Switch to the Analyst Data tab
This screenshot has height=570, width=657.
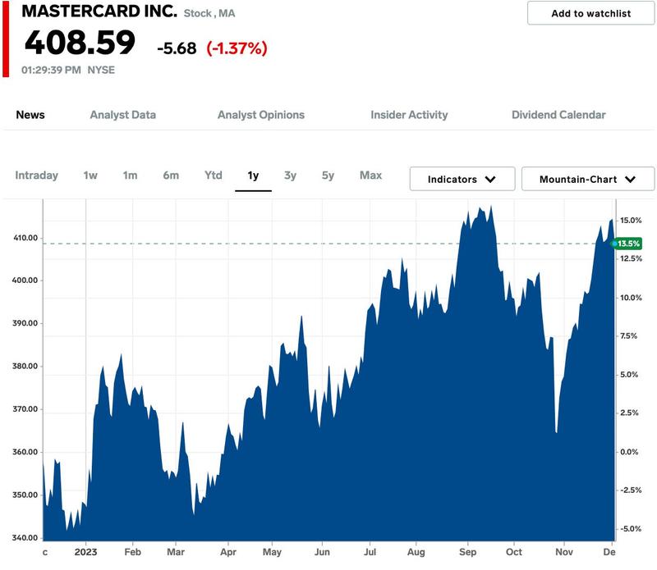[x=122, y=115]
